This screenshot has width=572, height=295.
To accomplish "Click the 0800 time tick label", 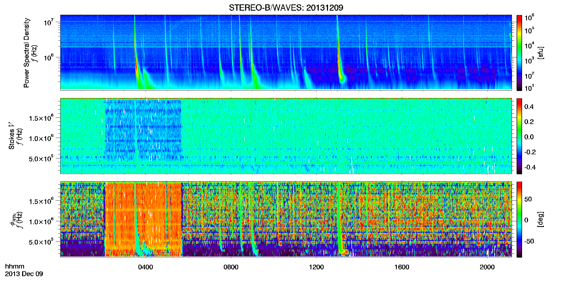I will point(231,267).
